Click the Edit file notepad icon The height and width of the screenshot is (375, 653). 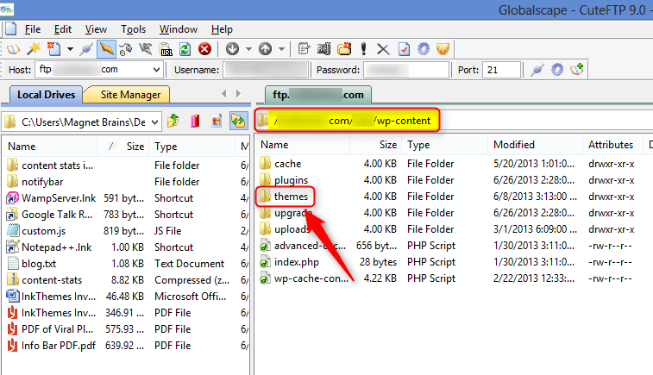(x=304, y=49)
